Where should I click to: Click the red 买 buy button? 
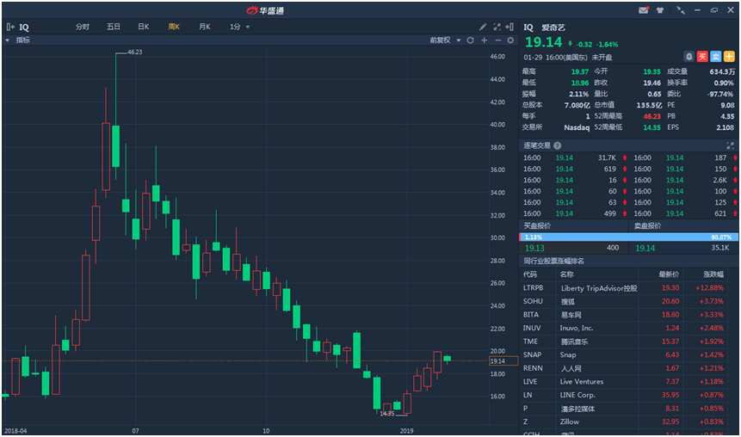[x=701, y=56]
